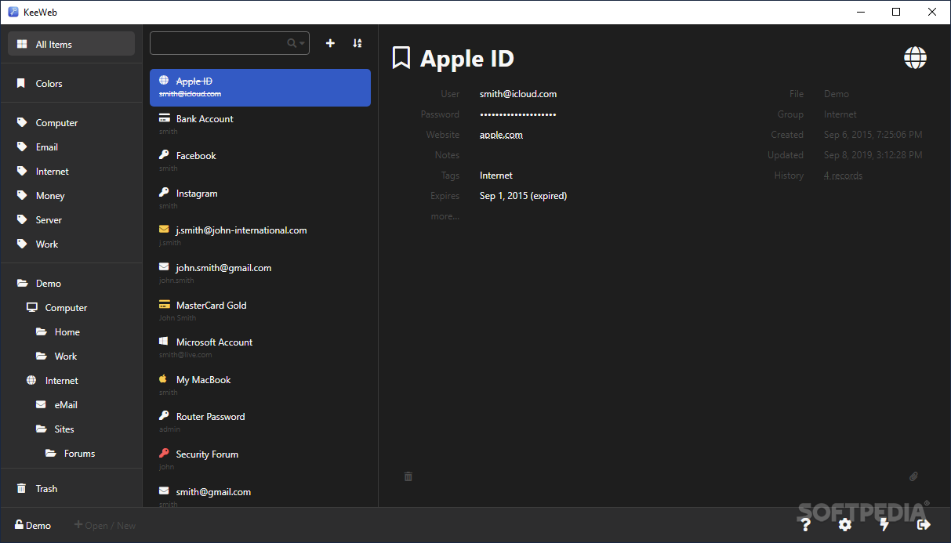Screen dimensions: 951x543
Task: Expand more… fields link
Action: (x=445, y=216)
